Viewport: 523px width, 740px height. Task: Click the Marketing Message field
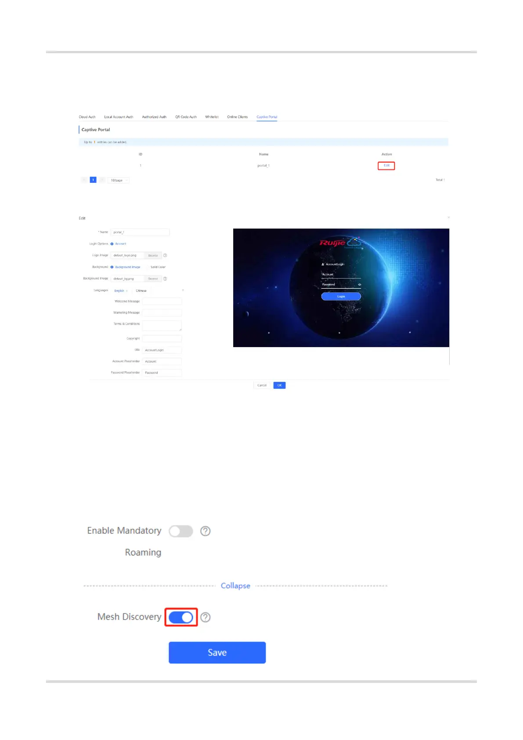pos(162,313)
